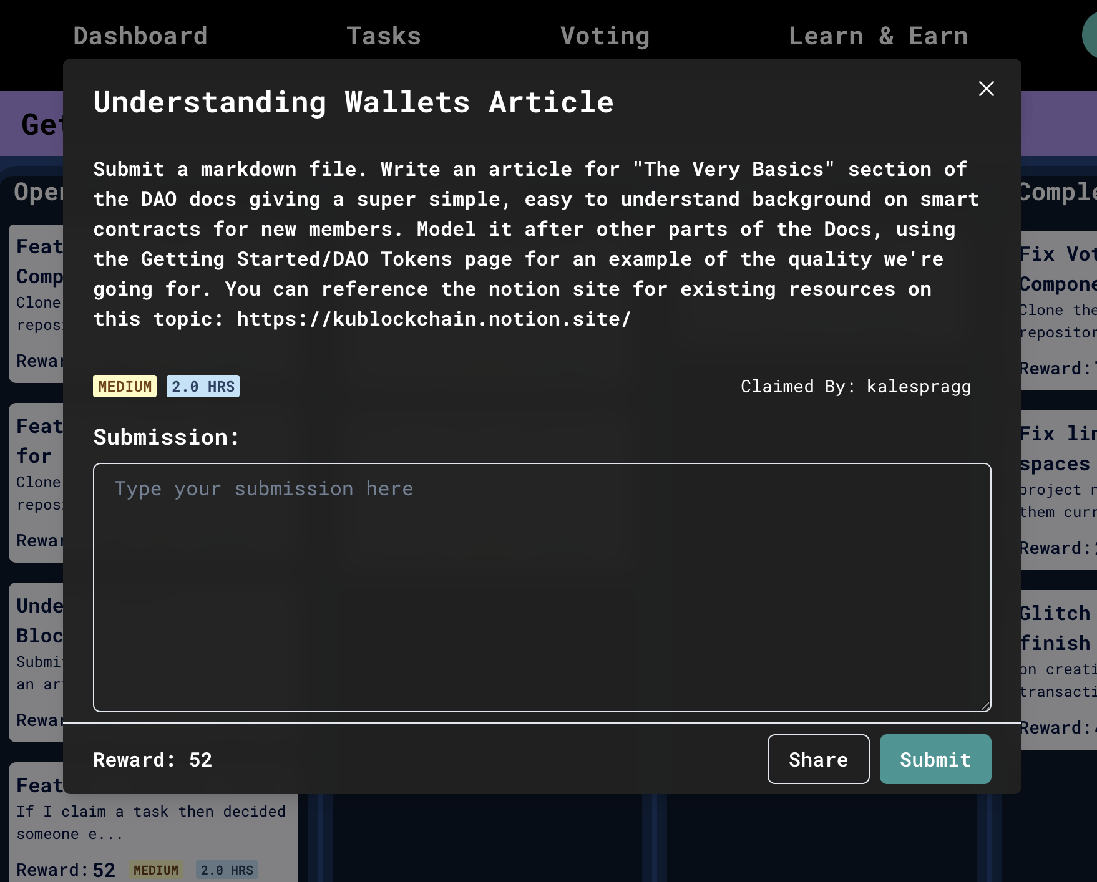Open the Fix lin... spaces task card
The image size is (1097, 882).
1059,490
